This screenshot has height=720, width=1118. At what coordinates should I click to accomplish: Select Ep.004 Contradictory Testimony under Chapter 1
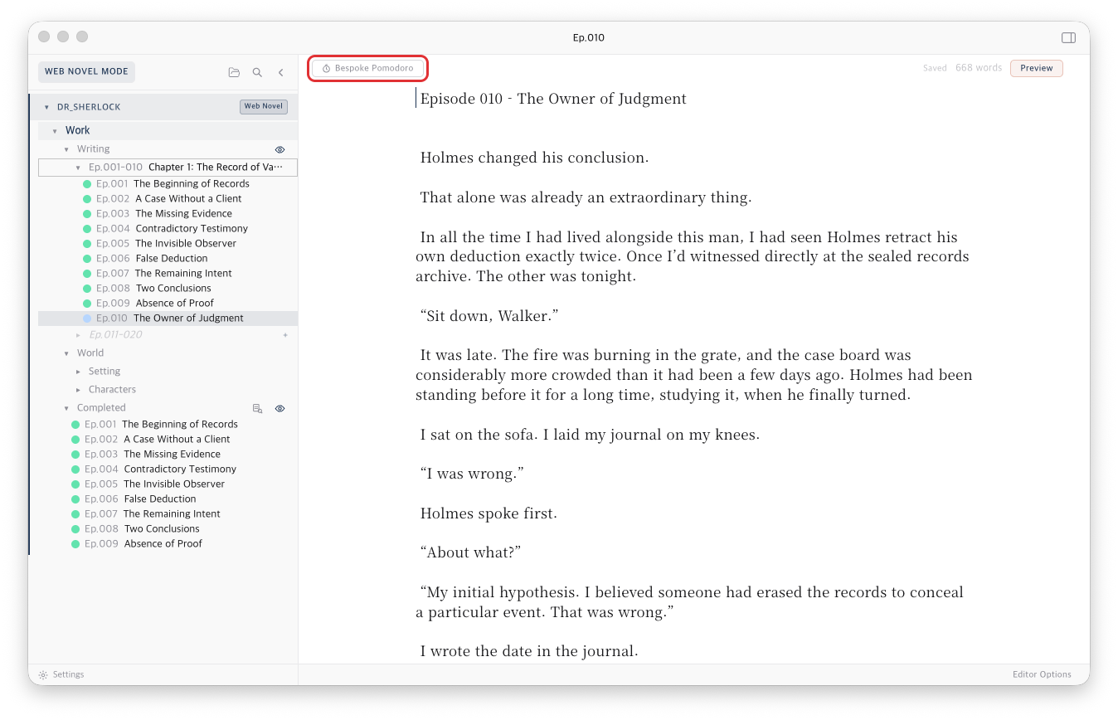click(168, 229)
